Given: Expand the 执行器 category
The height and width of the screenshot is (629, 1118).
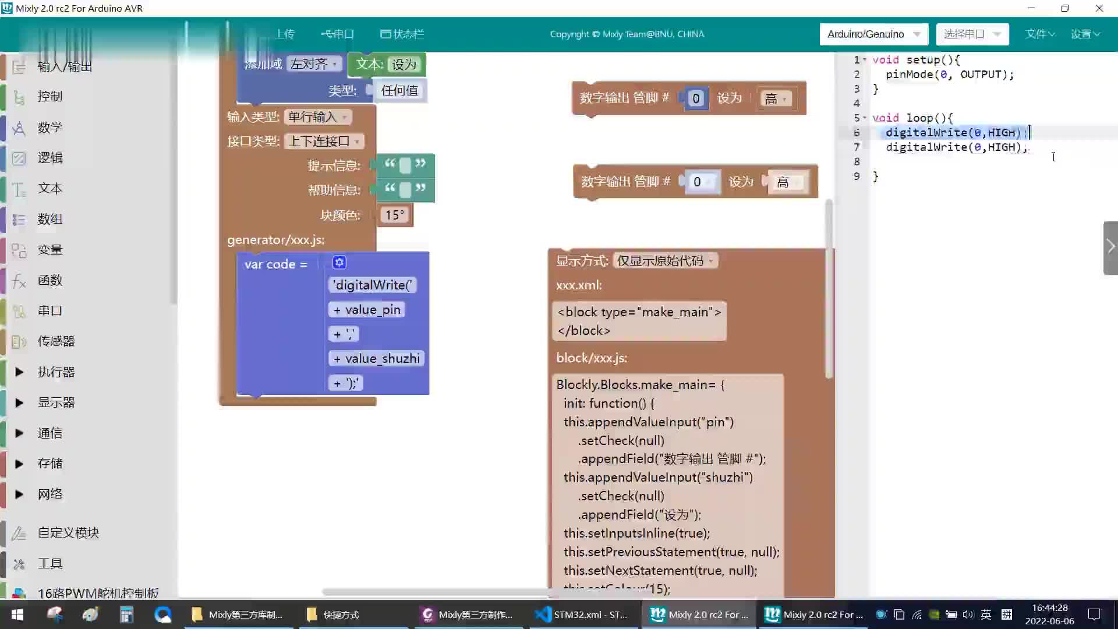Looking at the screenshot, I should (19, 372).
